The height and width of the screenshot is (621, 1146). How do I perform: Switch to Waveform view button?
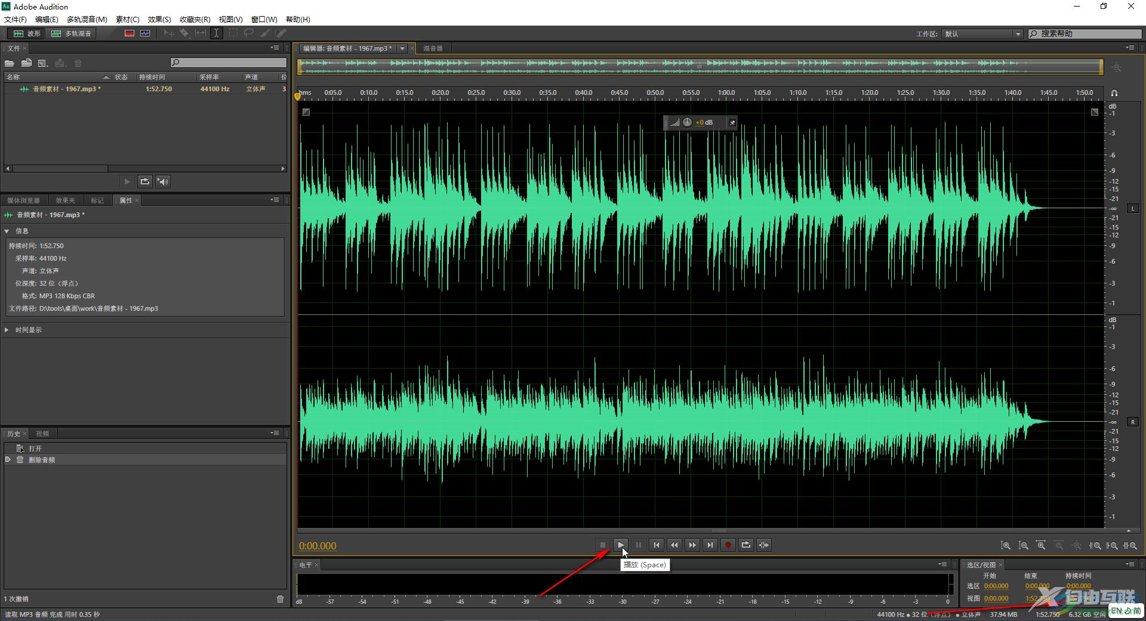27,33
